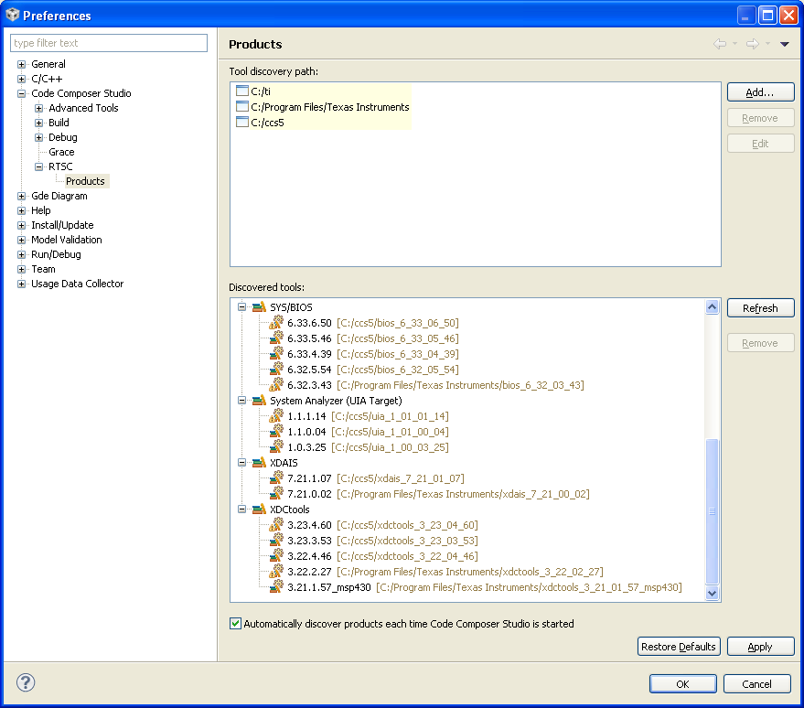Screen dimensions: 804x708
Task: Select version 7.21.1.07 text row
Action: (375, 477)
